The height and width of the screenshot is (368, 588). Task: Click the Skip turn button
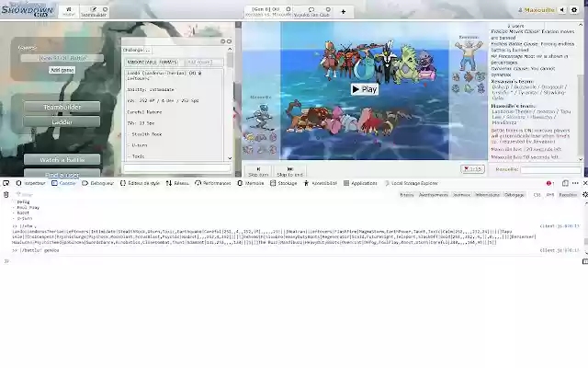point(258,172)
